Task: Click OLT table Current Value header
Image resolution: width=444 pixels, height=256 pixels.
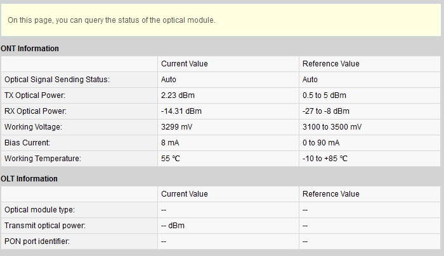Action: tap(185, 194)
